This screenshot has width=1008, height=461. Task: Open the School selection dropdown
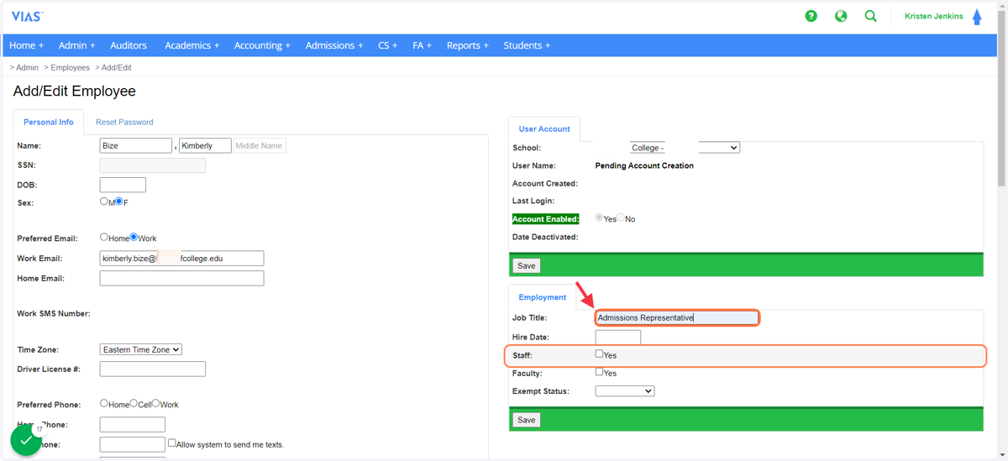685,148
